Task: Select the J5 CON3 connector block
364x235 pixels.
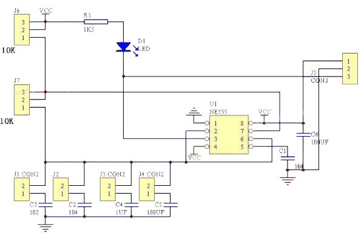Action: [350, 69]
